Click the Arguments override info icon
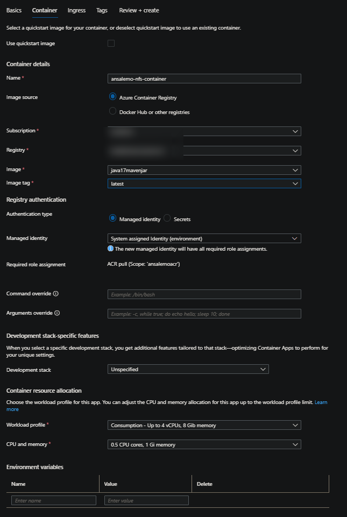 pyautogui.click(x=57, y=313)
